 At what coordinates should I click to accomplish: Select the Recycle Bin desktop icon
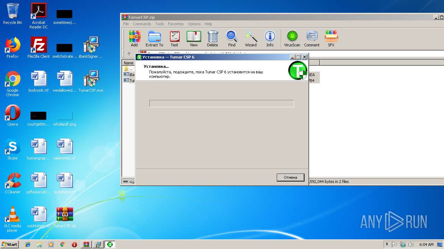click(12, 14)
